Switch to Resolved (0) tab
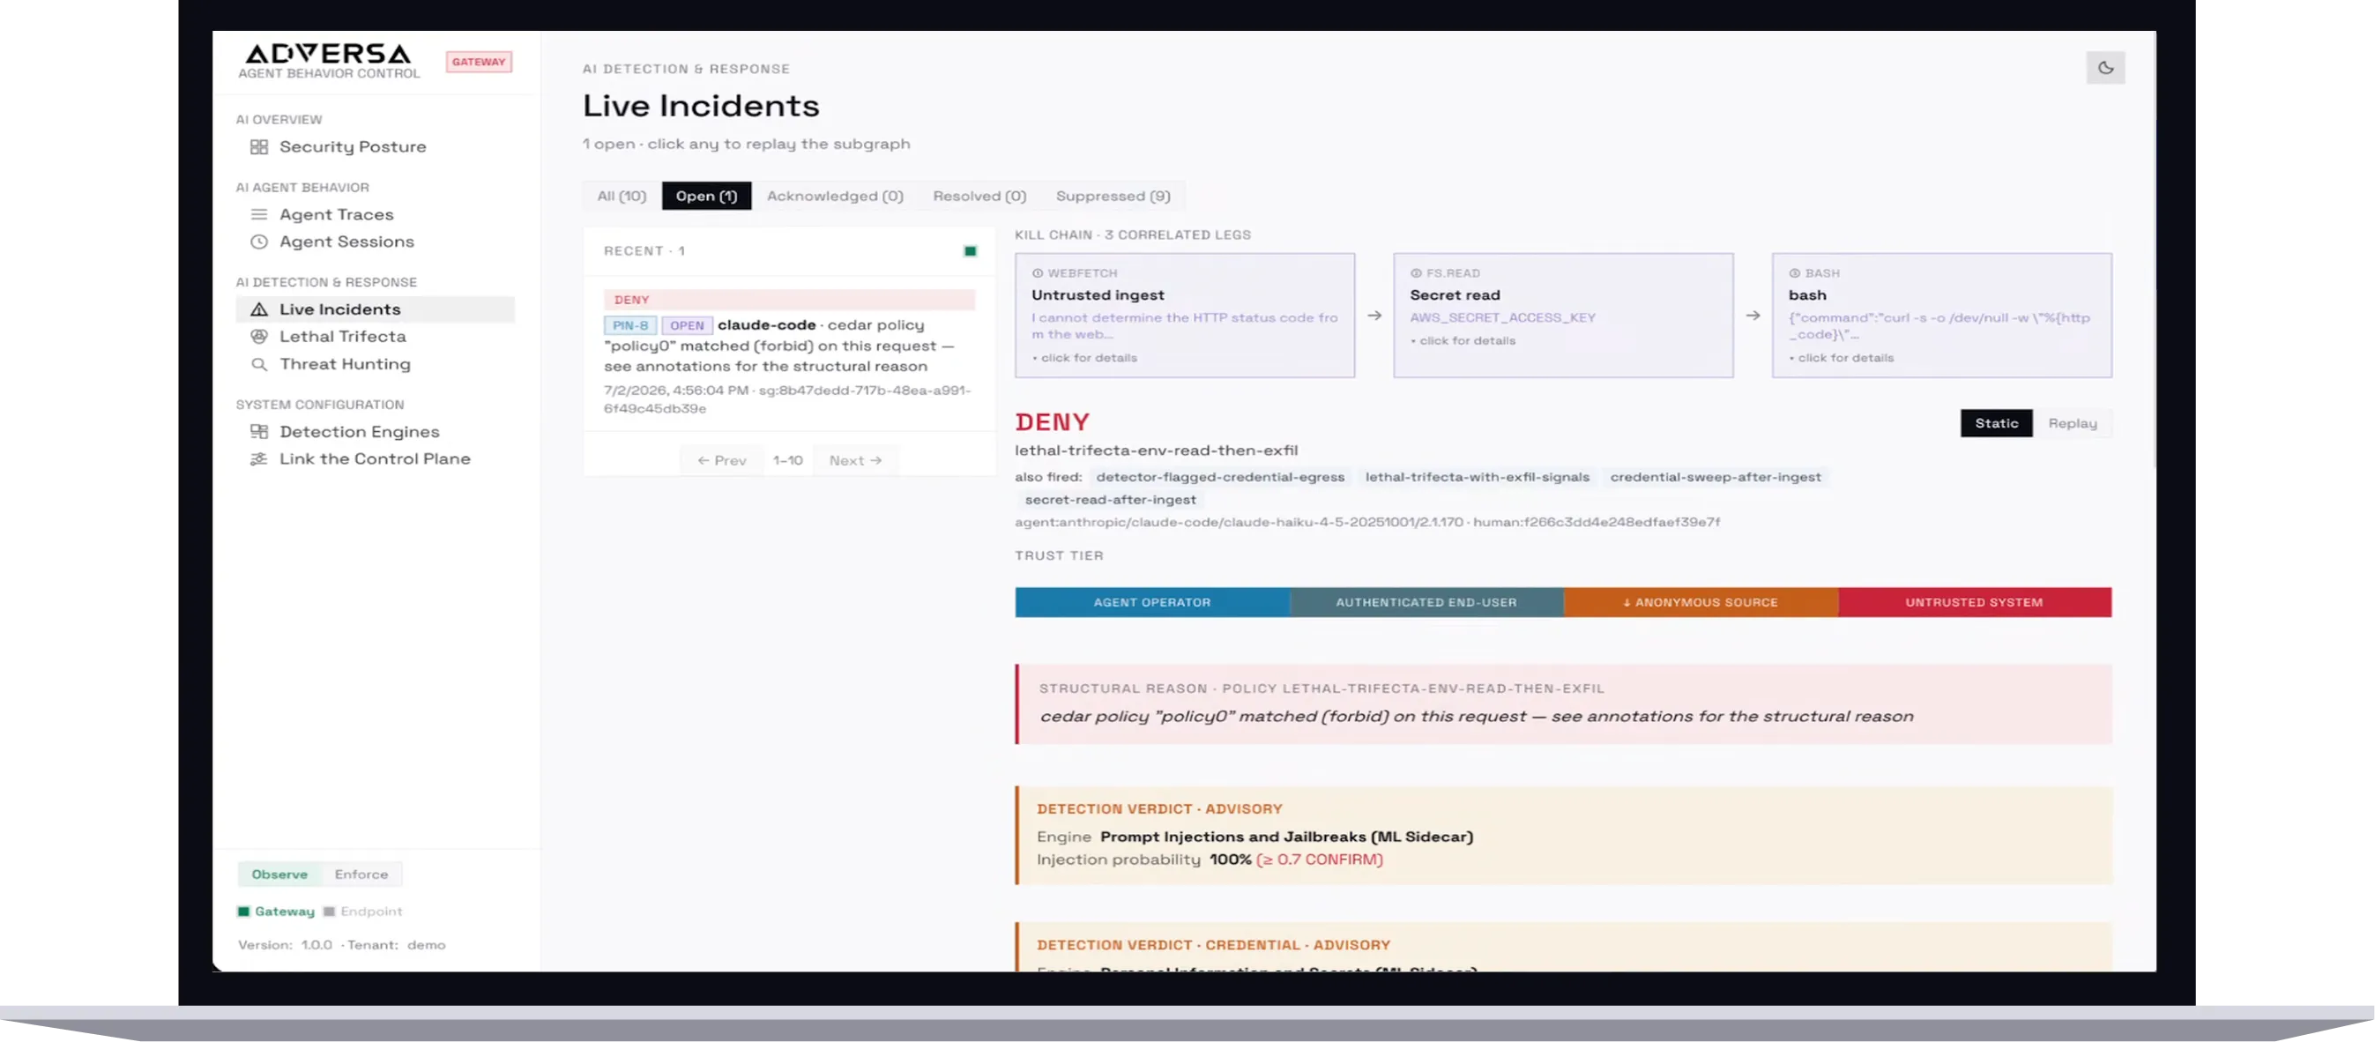Viewport: 2375px width, 1042px height. tap(979, 196)
